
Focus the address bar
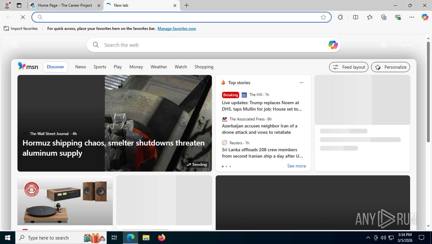(181, 17)
